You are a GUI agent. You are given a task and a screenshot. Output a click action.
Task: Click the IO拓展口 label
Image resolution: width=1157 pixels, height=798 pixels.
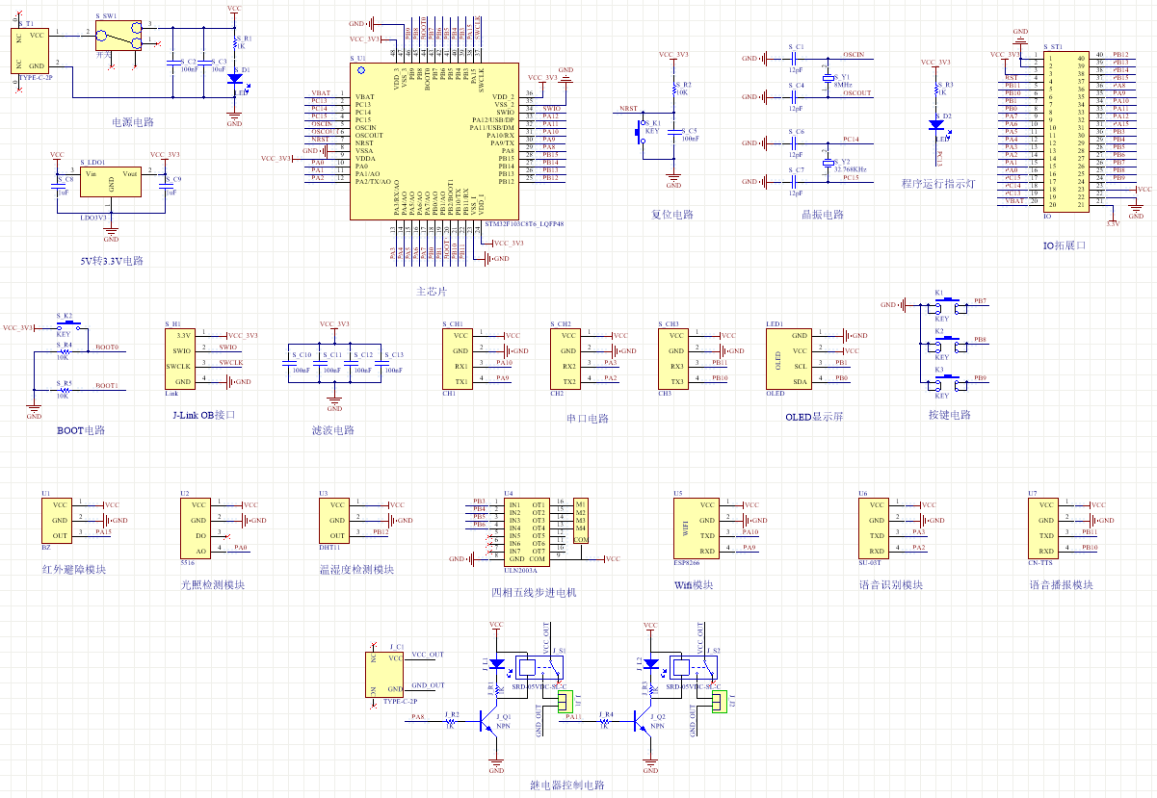[x=1065, y=245]
